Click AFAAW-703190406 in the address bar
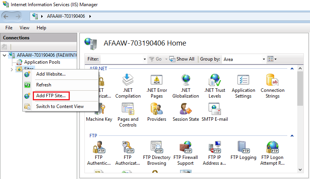 click(66, 16)
